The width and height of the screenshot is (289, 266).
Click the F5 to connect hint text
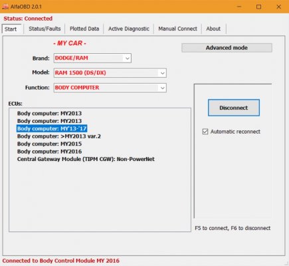tap(233, 228)
